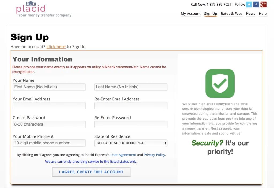Focus the Your Email Address field

coord(49,106)
